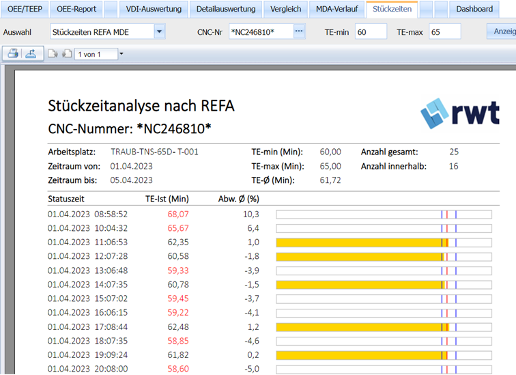The height and width of the screenshot is (375, 516).
Task: Click the status time 01.04.2023 14:07:35
Action: coord(87,284)
